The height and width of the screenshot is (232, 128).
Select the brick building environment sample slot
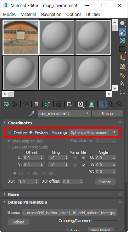[x=21, y=37]
